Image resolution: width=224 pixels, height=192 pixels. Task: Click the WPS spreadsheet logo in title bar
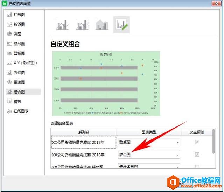[x=5, y=3]
